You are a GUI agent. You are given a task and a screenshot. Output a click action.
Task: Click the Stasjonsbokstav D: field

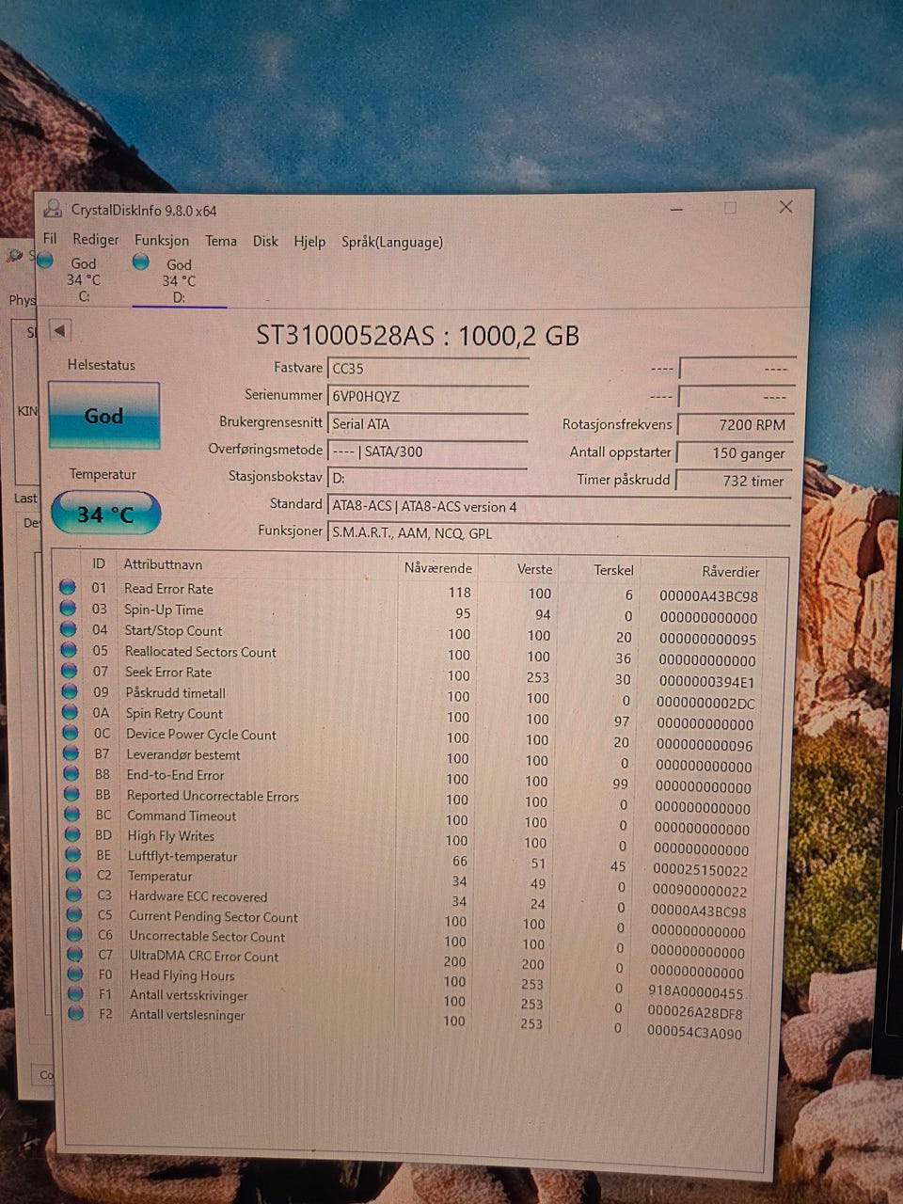pyautogui.click(x=428, y=478)
